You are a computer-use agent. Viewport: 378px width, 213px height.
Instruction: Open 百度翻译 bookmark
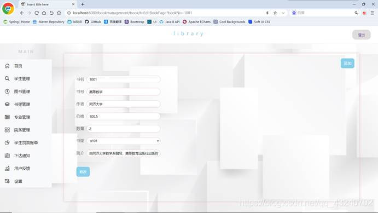click(113, 22)
